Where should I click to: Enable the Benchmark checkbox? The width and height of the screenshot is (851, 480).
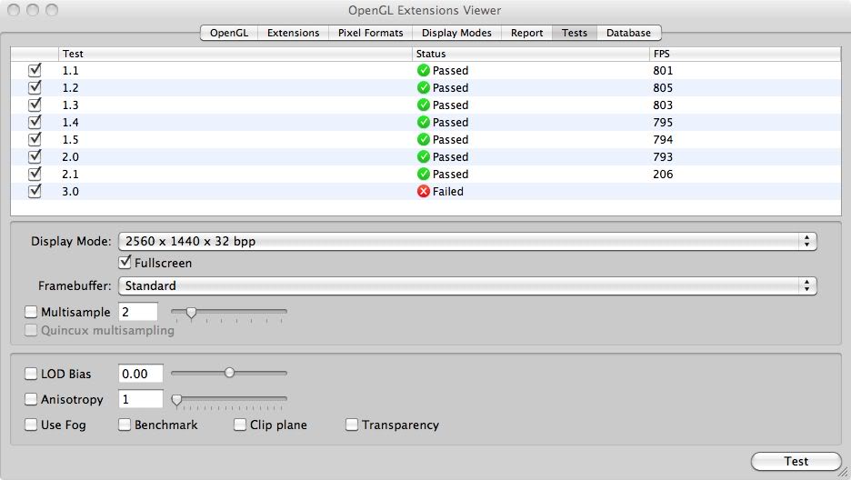point(125,425)
